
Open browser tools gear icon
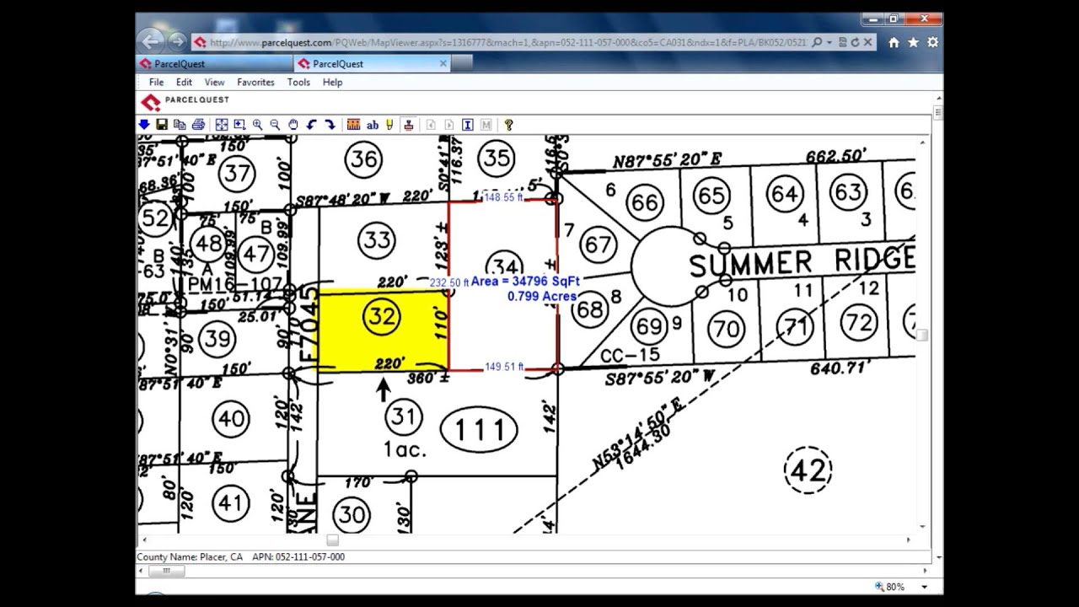932,42
